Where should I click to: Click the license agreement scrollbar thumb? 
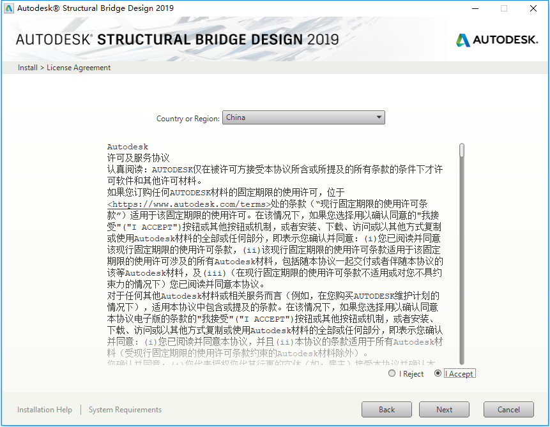click(462, 150)
